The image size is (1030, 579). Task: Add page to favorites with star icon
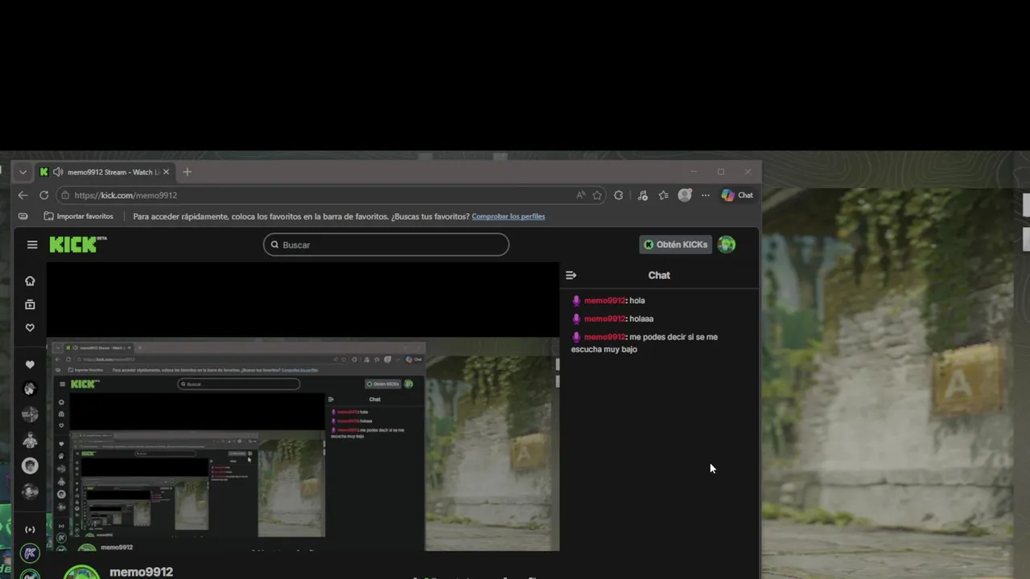point(597,195)
